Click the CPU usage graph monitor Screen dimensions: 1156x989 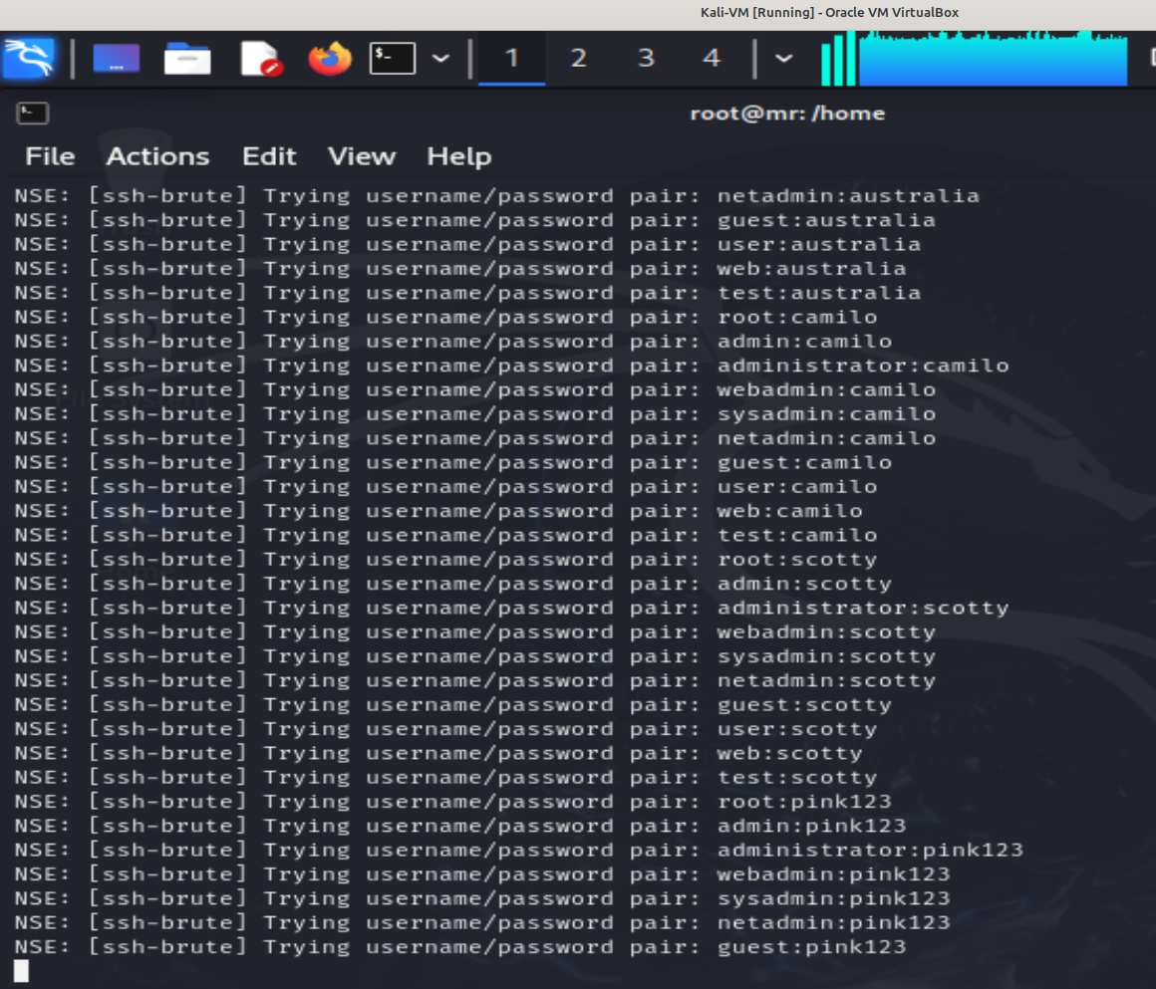tap(974, 58)
